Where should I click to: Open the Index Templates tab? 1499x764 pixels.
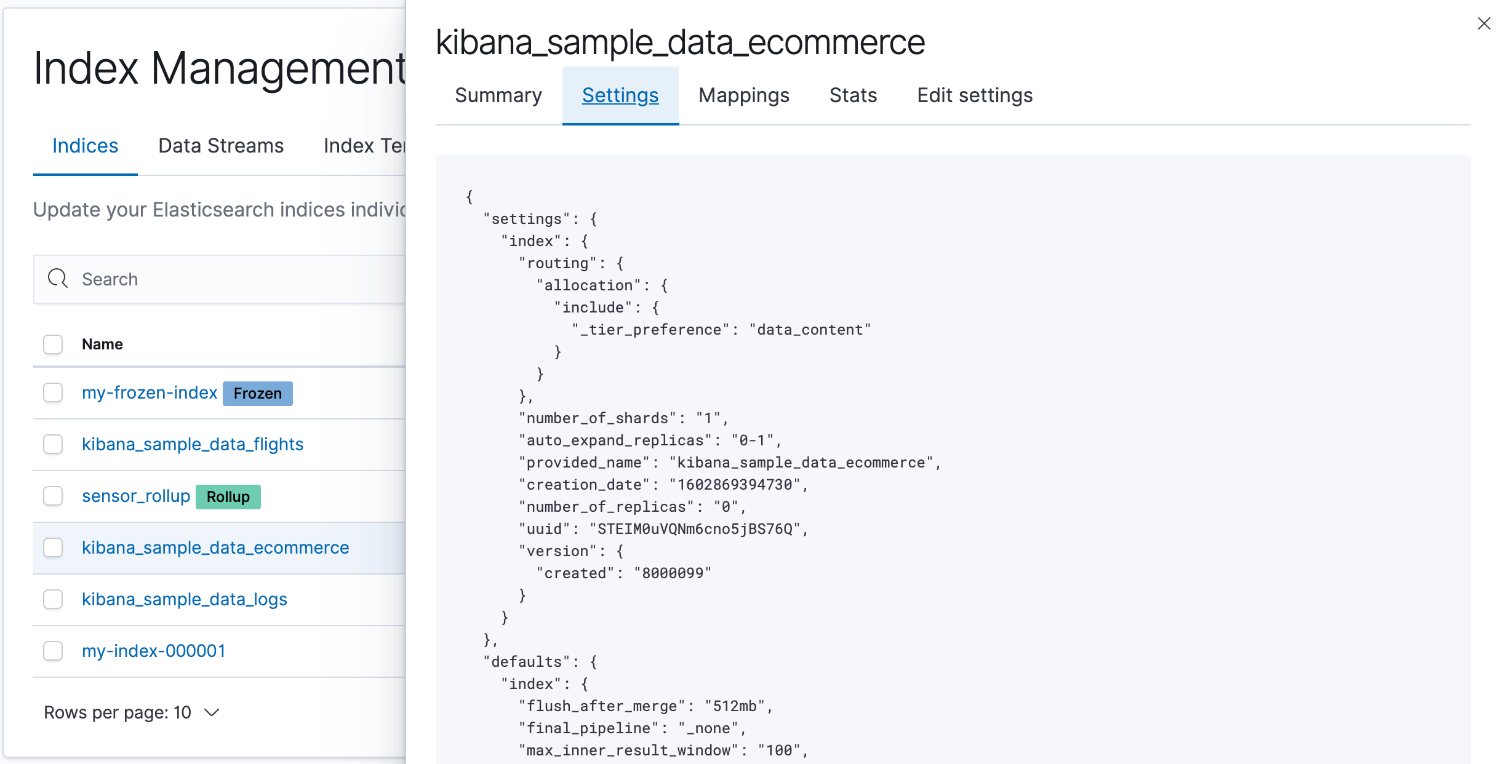pyautogui.click(x=364, y=146)
